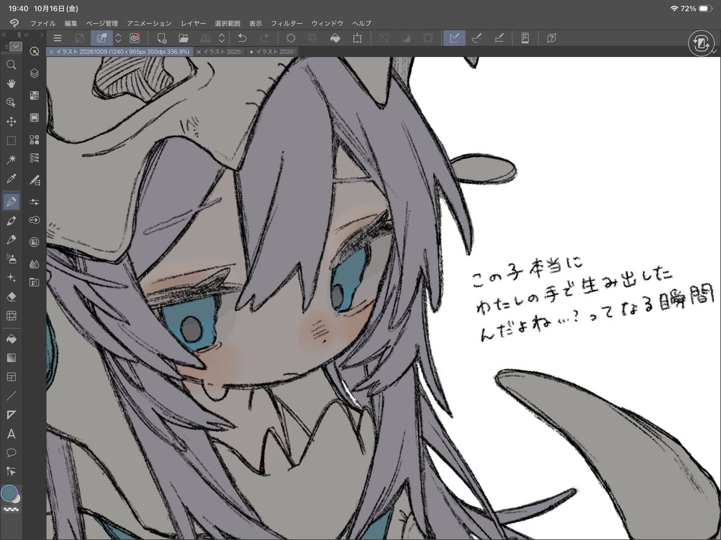
Task: Click the Undo arrow
Action: 242,38
